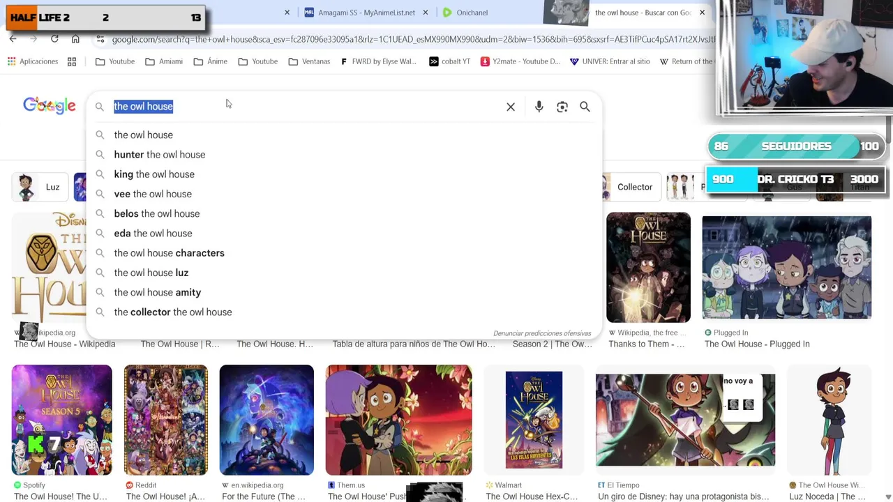Screen dimensions: 893x502
Task: Click 'Thanks to Them -' Wikipedia caption
Action: pyautogui.click(x=646, y=344)
